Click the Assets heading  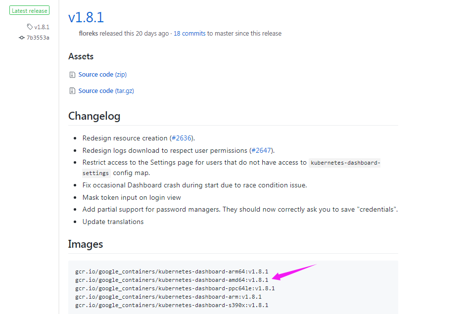pos(81,56)
